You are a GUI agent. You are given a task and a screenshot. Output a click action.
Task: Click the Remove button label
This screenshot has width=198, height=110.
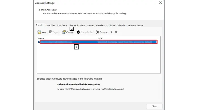click(x=104, y=32)
